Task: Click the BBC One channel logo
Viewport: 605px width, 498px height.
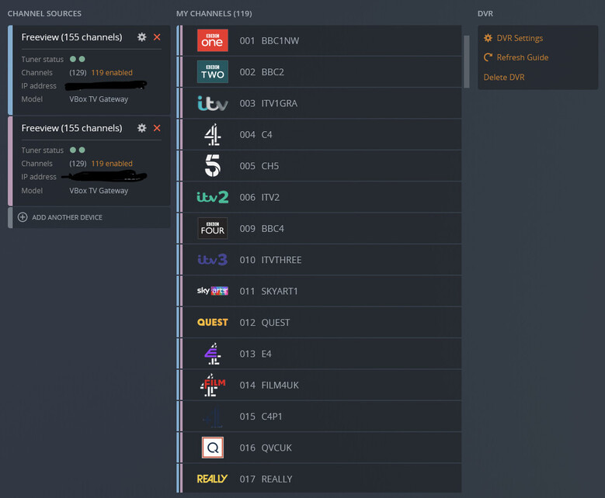Action: (x=213, y=40)
